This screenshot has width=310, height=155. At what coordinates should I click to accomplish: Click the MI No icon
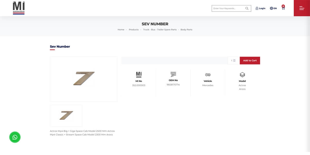click(x=139, y=75)
